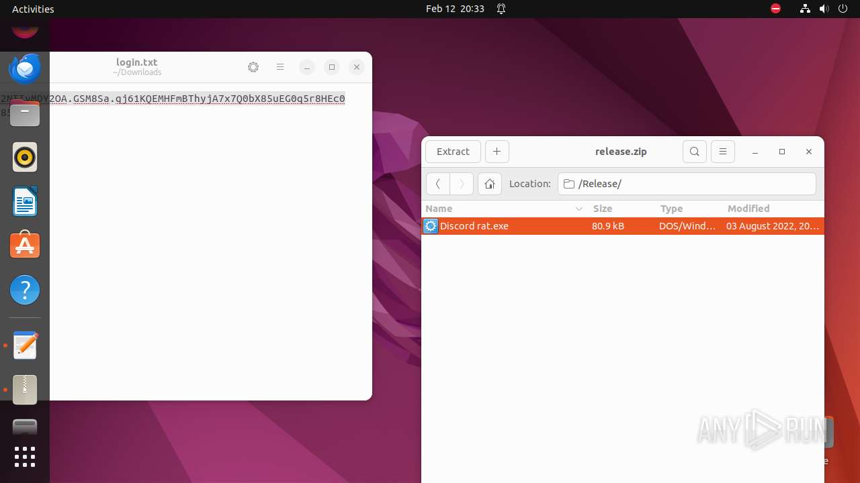Search inside release.zip archive

(x=695, y=152)
